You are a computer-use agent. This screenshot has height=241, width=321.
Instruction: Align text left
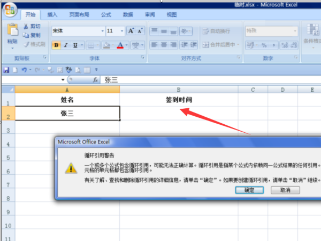click(155, 45)
